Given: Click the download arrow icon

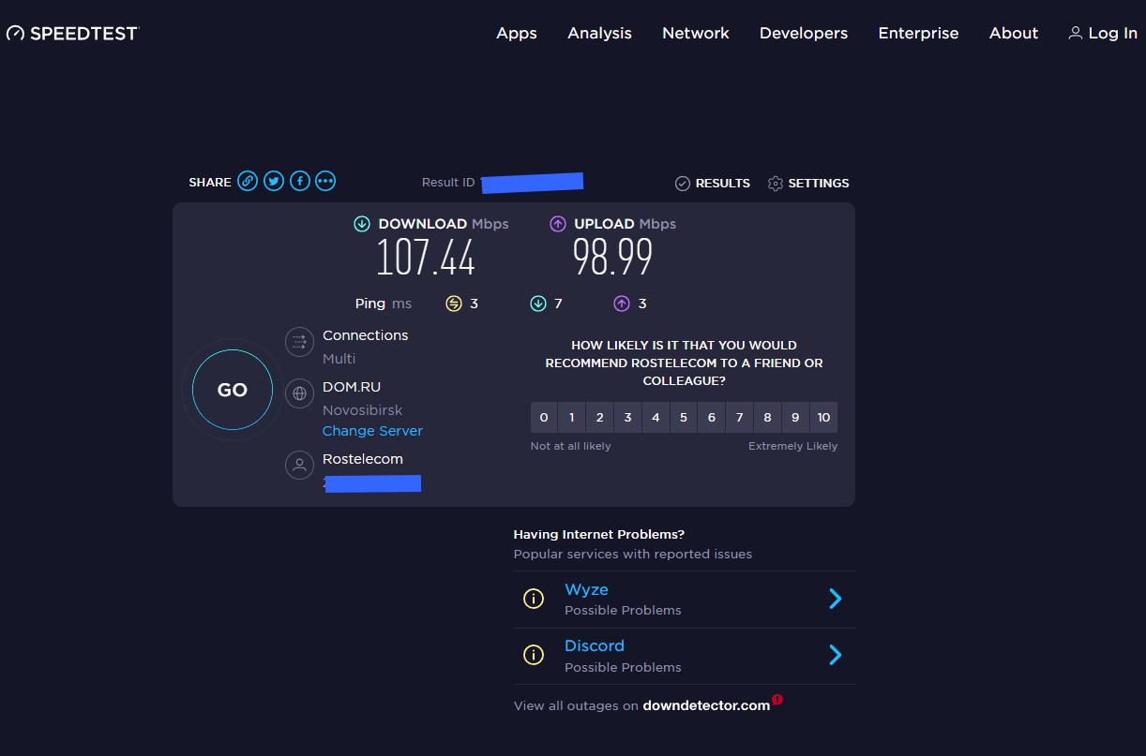Looking at the screenshot, I should pos(362,224).
